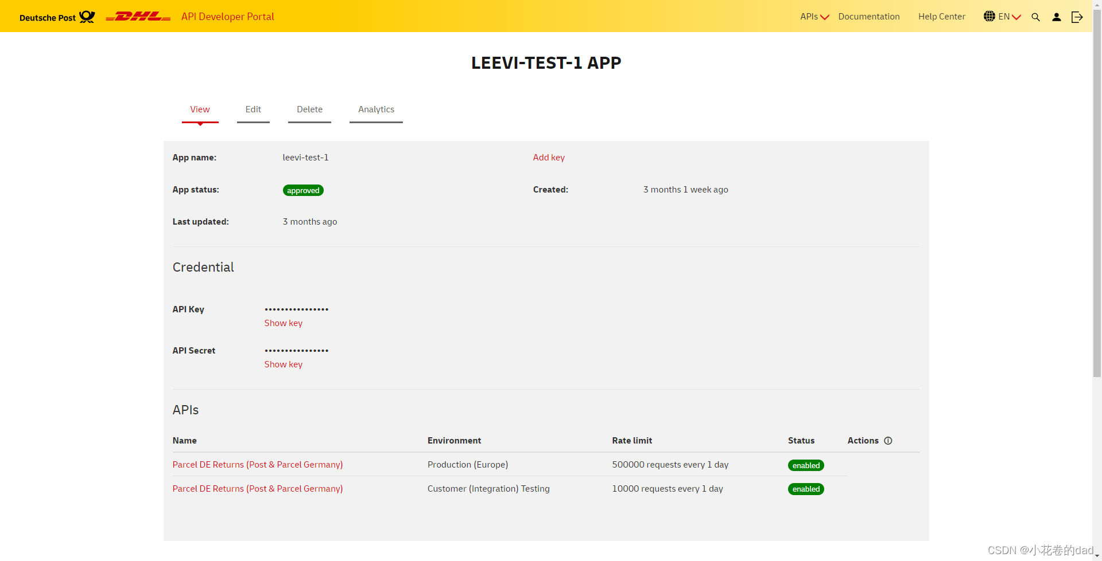Open the Parcel DE Returns Production API link

pyautogui.click(x=257, y=464)
